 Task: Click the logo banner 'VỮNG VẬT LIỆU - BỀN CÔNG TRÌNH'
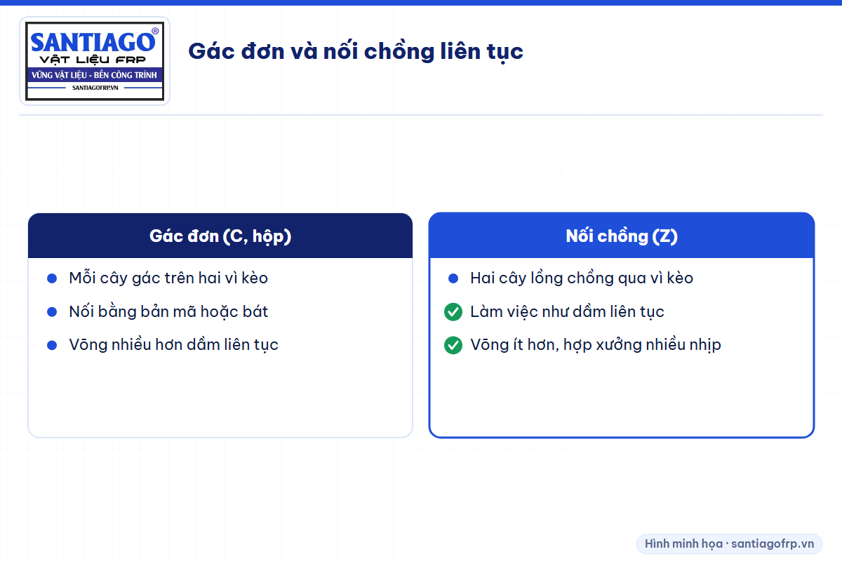[x=95, y=74]
